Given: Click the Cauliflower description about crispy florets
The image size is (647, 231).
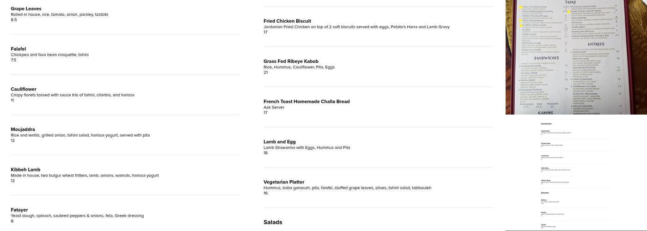Looking at the screenshot, I should [x=73, y=95].
